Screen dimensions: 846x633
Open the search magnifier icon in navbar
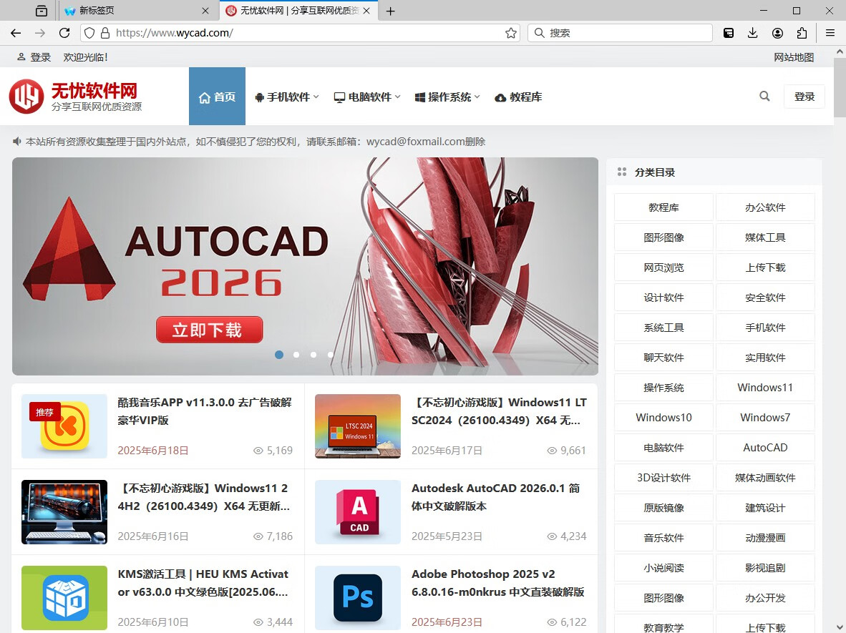click(x=764, y=96)
